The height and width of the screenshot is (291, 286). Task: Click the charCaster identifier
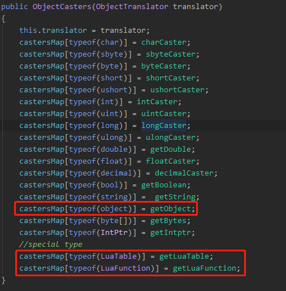[164, 42]
